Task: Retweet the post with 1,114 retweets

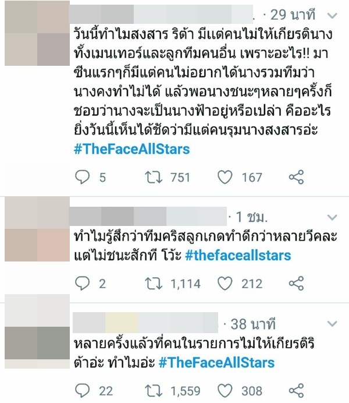Action: click(154, 284)
